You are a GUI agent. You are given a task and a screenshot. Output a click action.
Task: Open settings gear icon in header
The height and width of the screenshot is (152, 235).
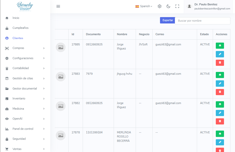tap(159, 6)
